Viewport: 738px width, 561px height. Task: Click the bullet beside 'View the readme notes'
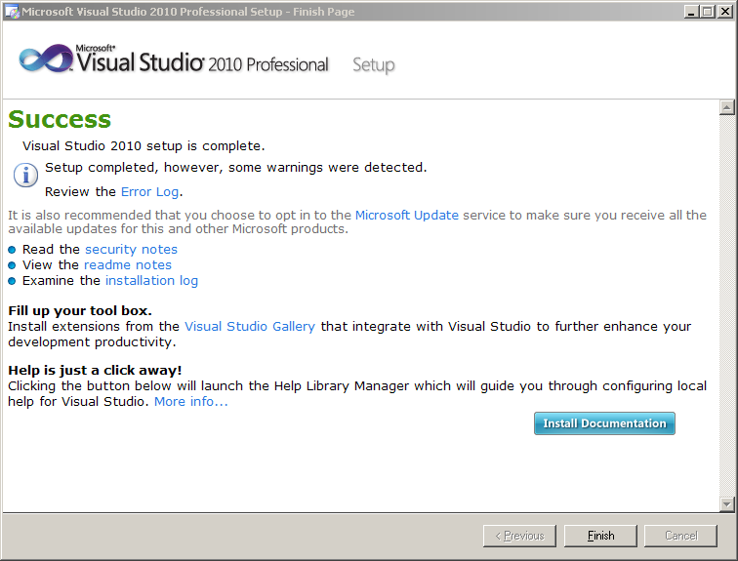click(x=13, y=265)
